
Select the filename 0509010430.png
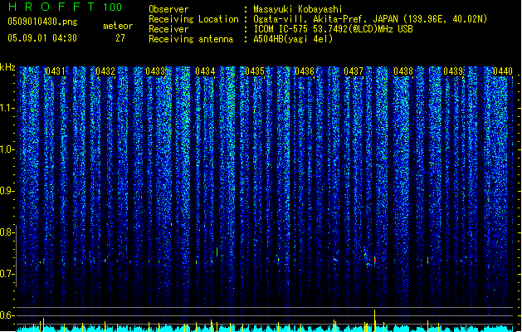click(x=42, y=22)
